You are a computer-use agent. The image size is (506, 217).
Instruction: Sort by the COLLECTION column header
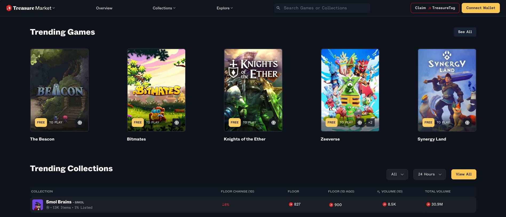coord(42,191)
